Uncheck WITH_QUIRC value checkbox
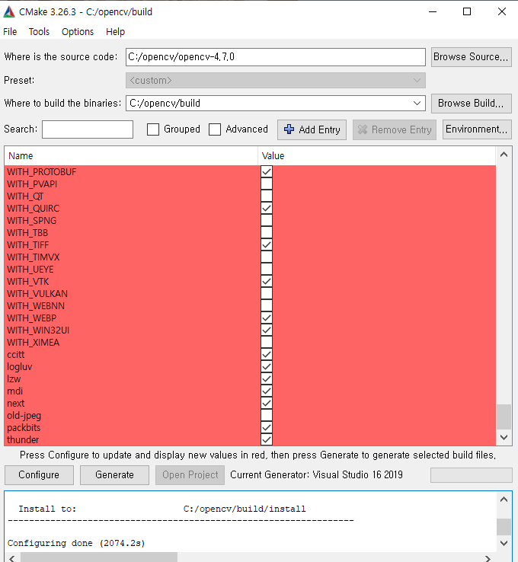Image resolution: width=518 pixels, height=562 pixels. (267, 208)
